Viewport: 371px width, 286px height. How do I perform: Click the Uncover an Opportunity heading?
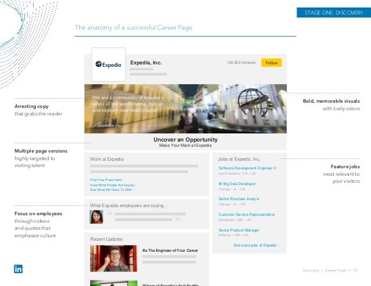coord(185,139)
